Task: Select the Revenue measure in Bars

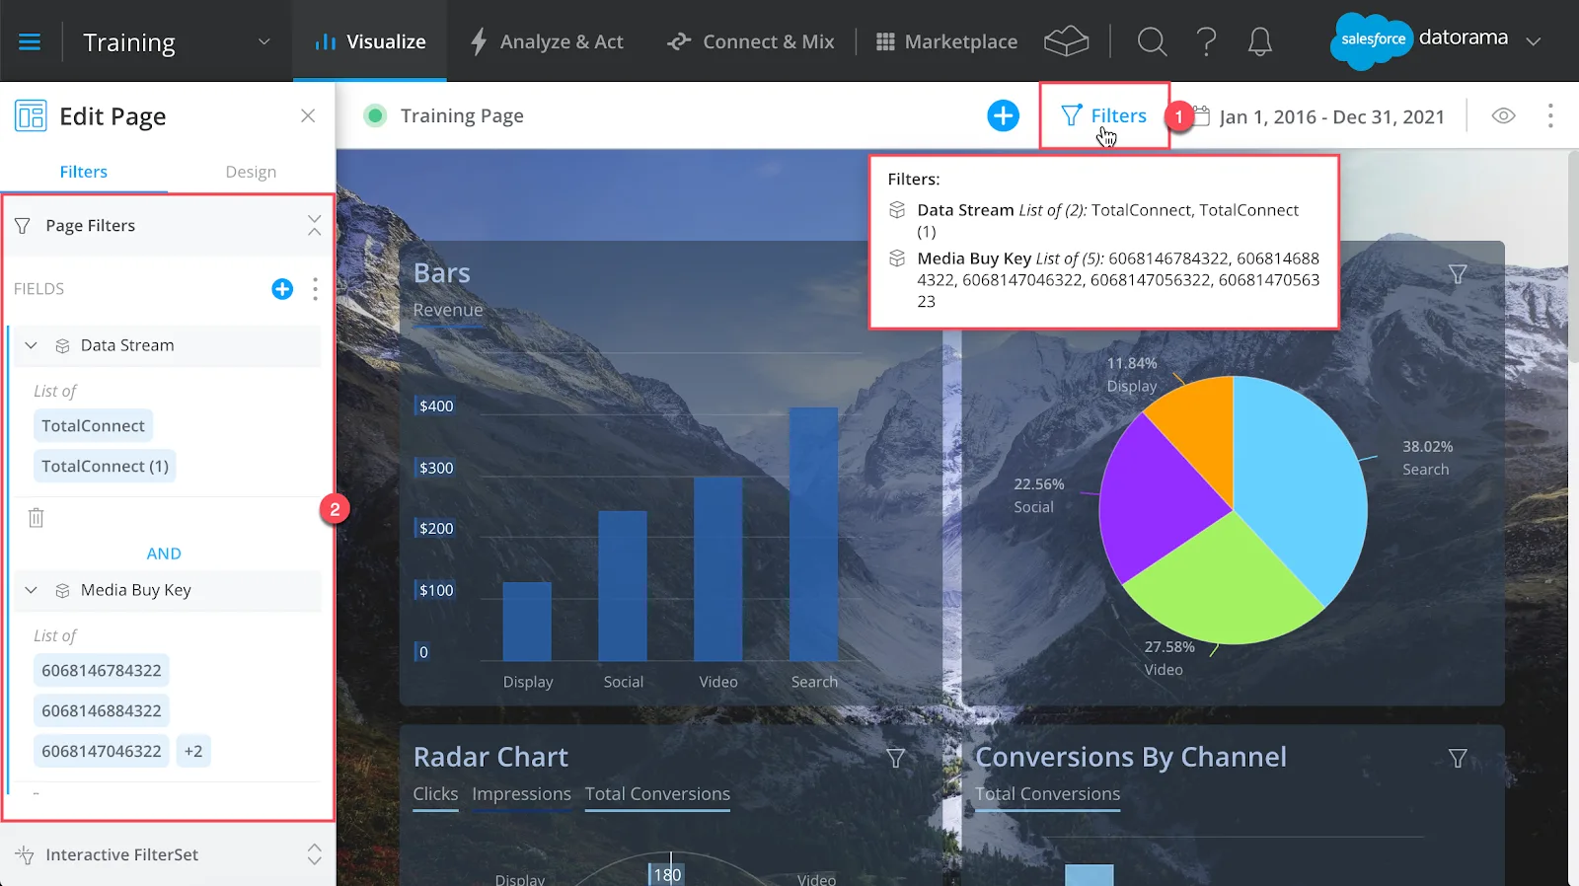Action: pos(448,310)
